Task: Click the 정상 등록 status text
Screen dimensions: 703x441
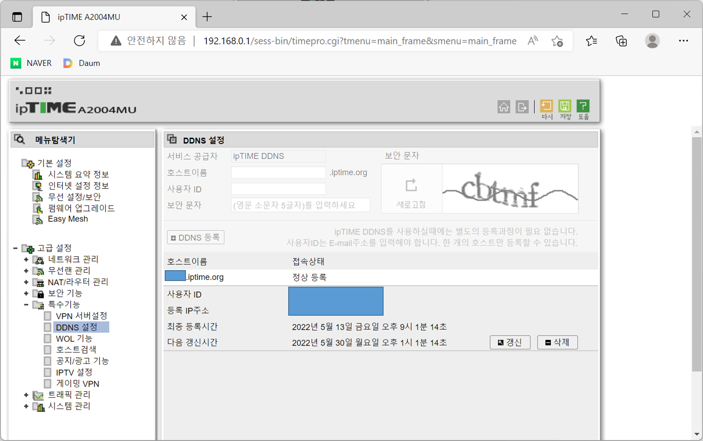Action: click(309, 277)
